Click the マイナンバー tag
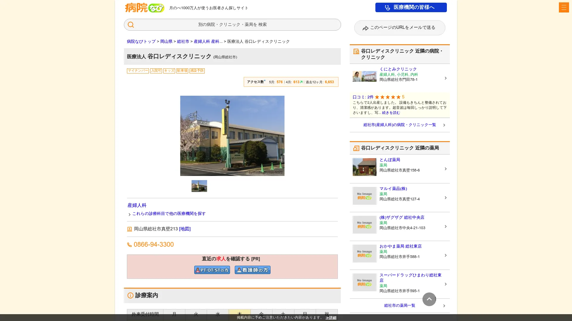 (x=138, y=71)
